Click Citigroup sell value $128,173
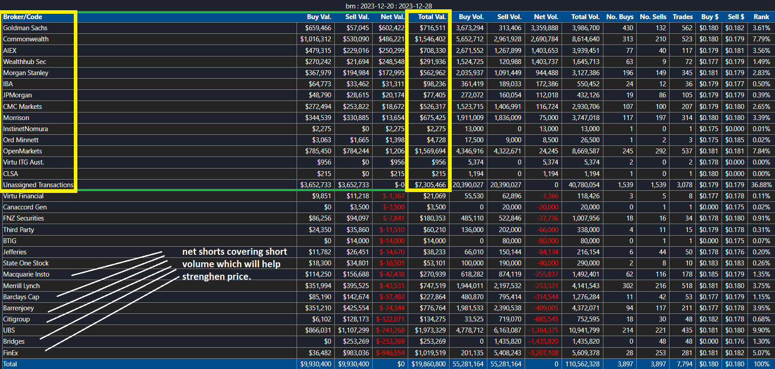This screenshot has height=369, width=775. click(x=356, y=319)
